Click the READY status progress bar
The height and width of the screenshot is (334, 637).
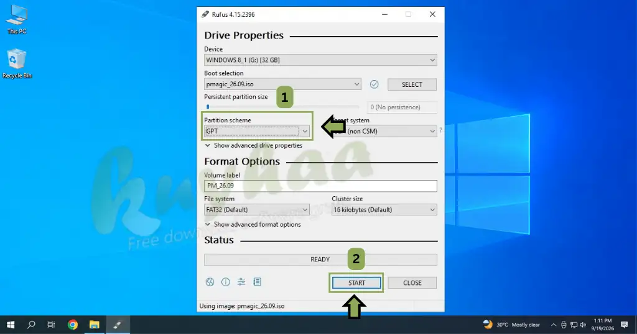coord(320,260)
